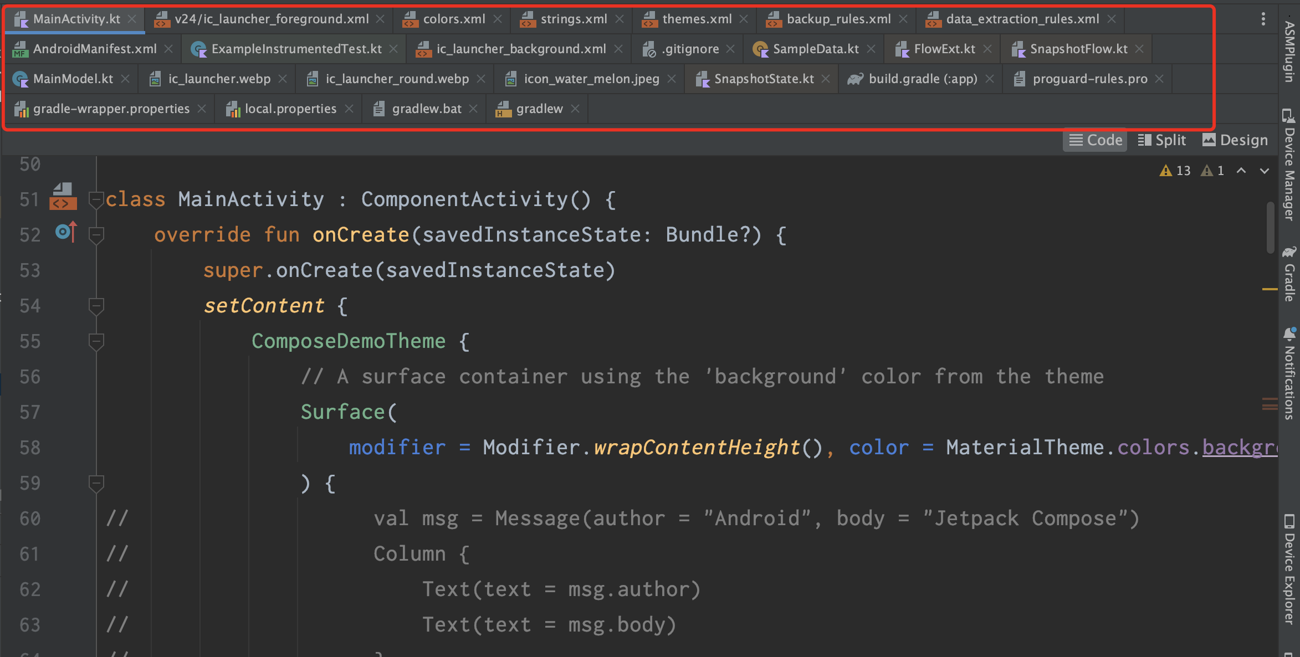Collapse the fold marker on line 59
Image resolution: width=1300 pixels, height=657 pixels.
click(96, 484)
